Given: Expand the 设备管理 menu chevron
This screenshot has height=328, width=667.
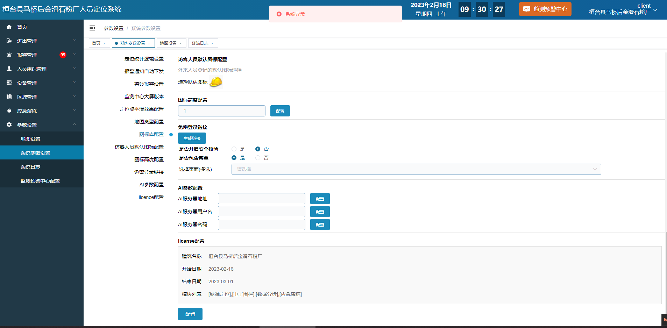Looking at the screenshot, I should pyautogui.click(x=74, y=83).
